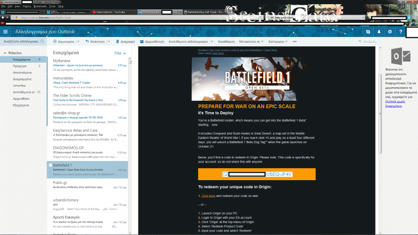Open the more actions ellipsis menu

coord(295,42)
